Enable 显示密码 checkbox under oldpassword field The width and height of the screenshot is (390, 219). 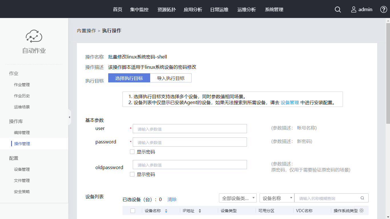132,174
